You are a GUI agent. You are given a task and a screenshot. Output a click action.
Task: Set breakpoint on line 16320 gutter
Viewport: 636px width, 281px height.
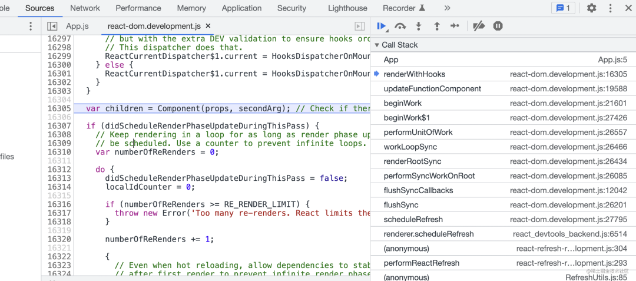pyautogui.click(x=59, y=239)
